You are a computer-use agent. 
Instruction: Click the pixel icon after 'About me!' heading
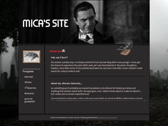click(x=63, y=51)
